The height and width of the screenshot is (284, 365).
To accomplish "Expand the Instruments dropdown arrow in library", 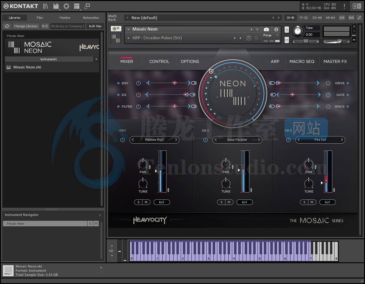I will (x=97, y=59).
